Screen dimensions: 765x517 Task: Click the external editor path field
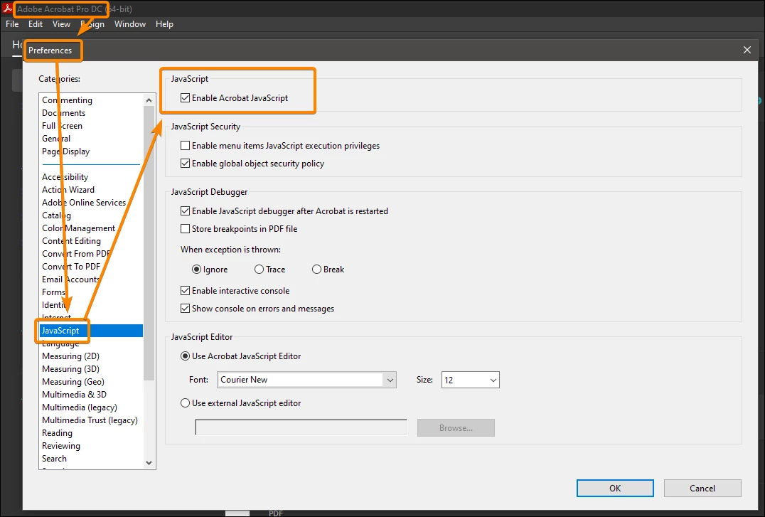tap(301, 427)
